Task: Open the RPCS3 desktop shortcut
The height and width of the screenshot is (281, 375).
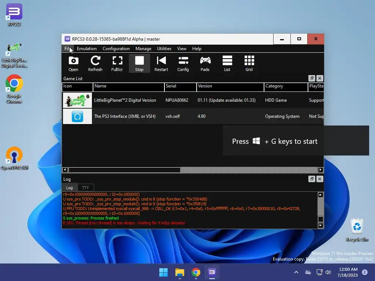Action: tap(14, 15)
